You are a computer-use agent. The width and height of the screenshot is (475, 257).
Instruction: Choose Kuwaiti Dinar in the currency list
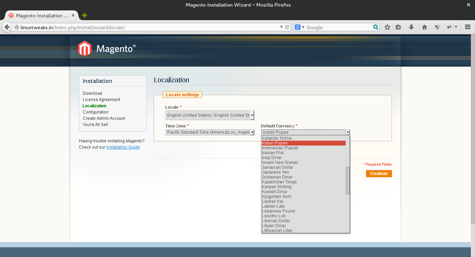tap(274, 192)
